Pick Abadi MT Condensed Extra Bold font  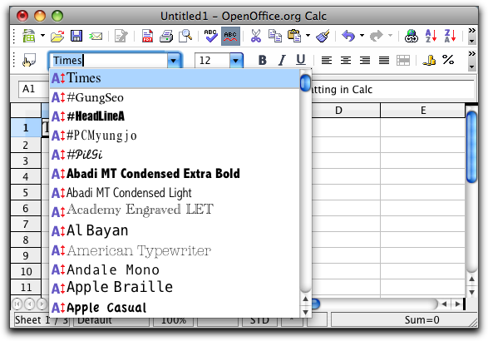(x=175, y=174)
